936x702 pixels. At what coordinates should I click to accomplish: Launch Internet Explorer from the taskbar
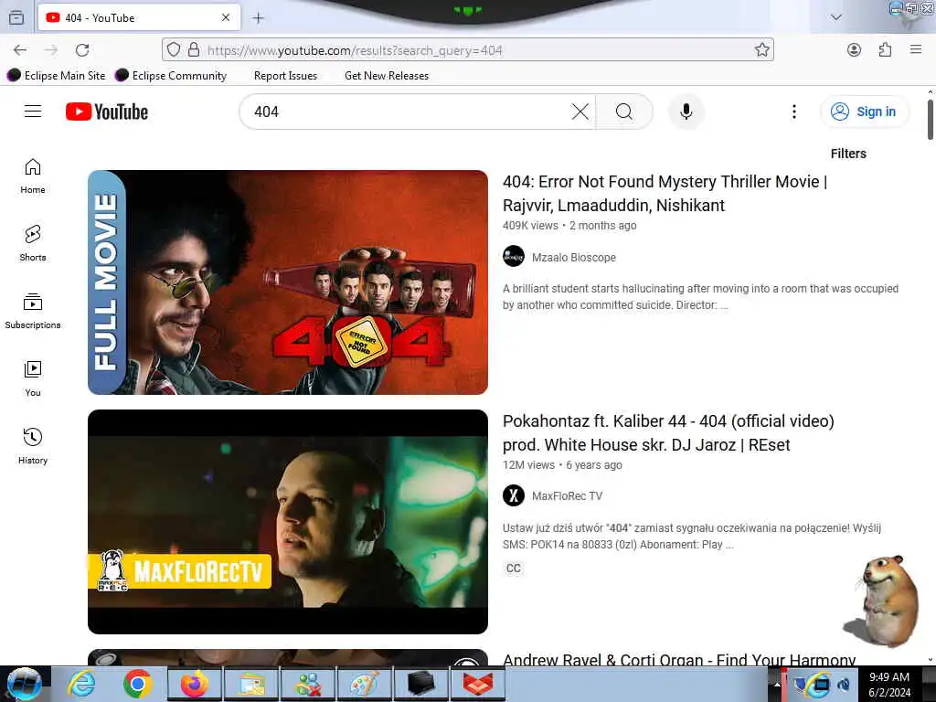pyautogui.click(x=81, y=684)
